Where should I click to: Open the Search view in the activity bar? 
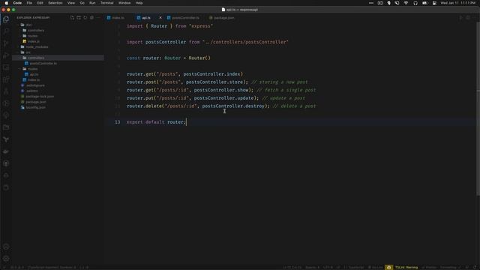pyautogui.click(x=6, y=31)
